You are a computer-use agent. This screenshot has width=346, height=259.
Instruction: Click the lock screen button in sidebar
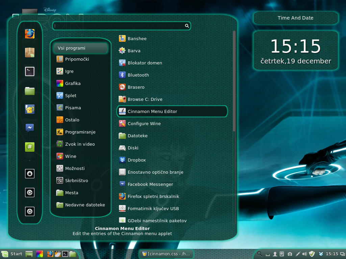tap(30, 174)
